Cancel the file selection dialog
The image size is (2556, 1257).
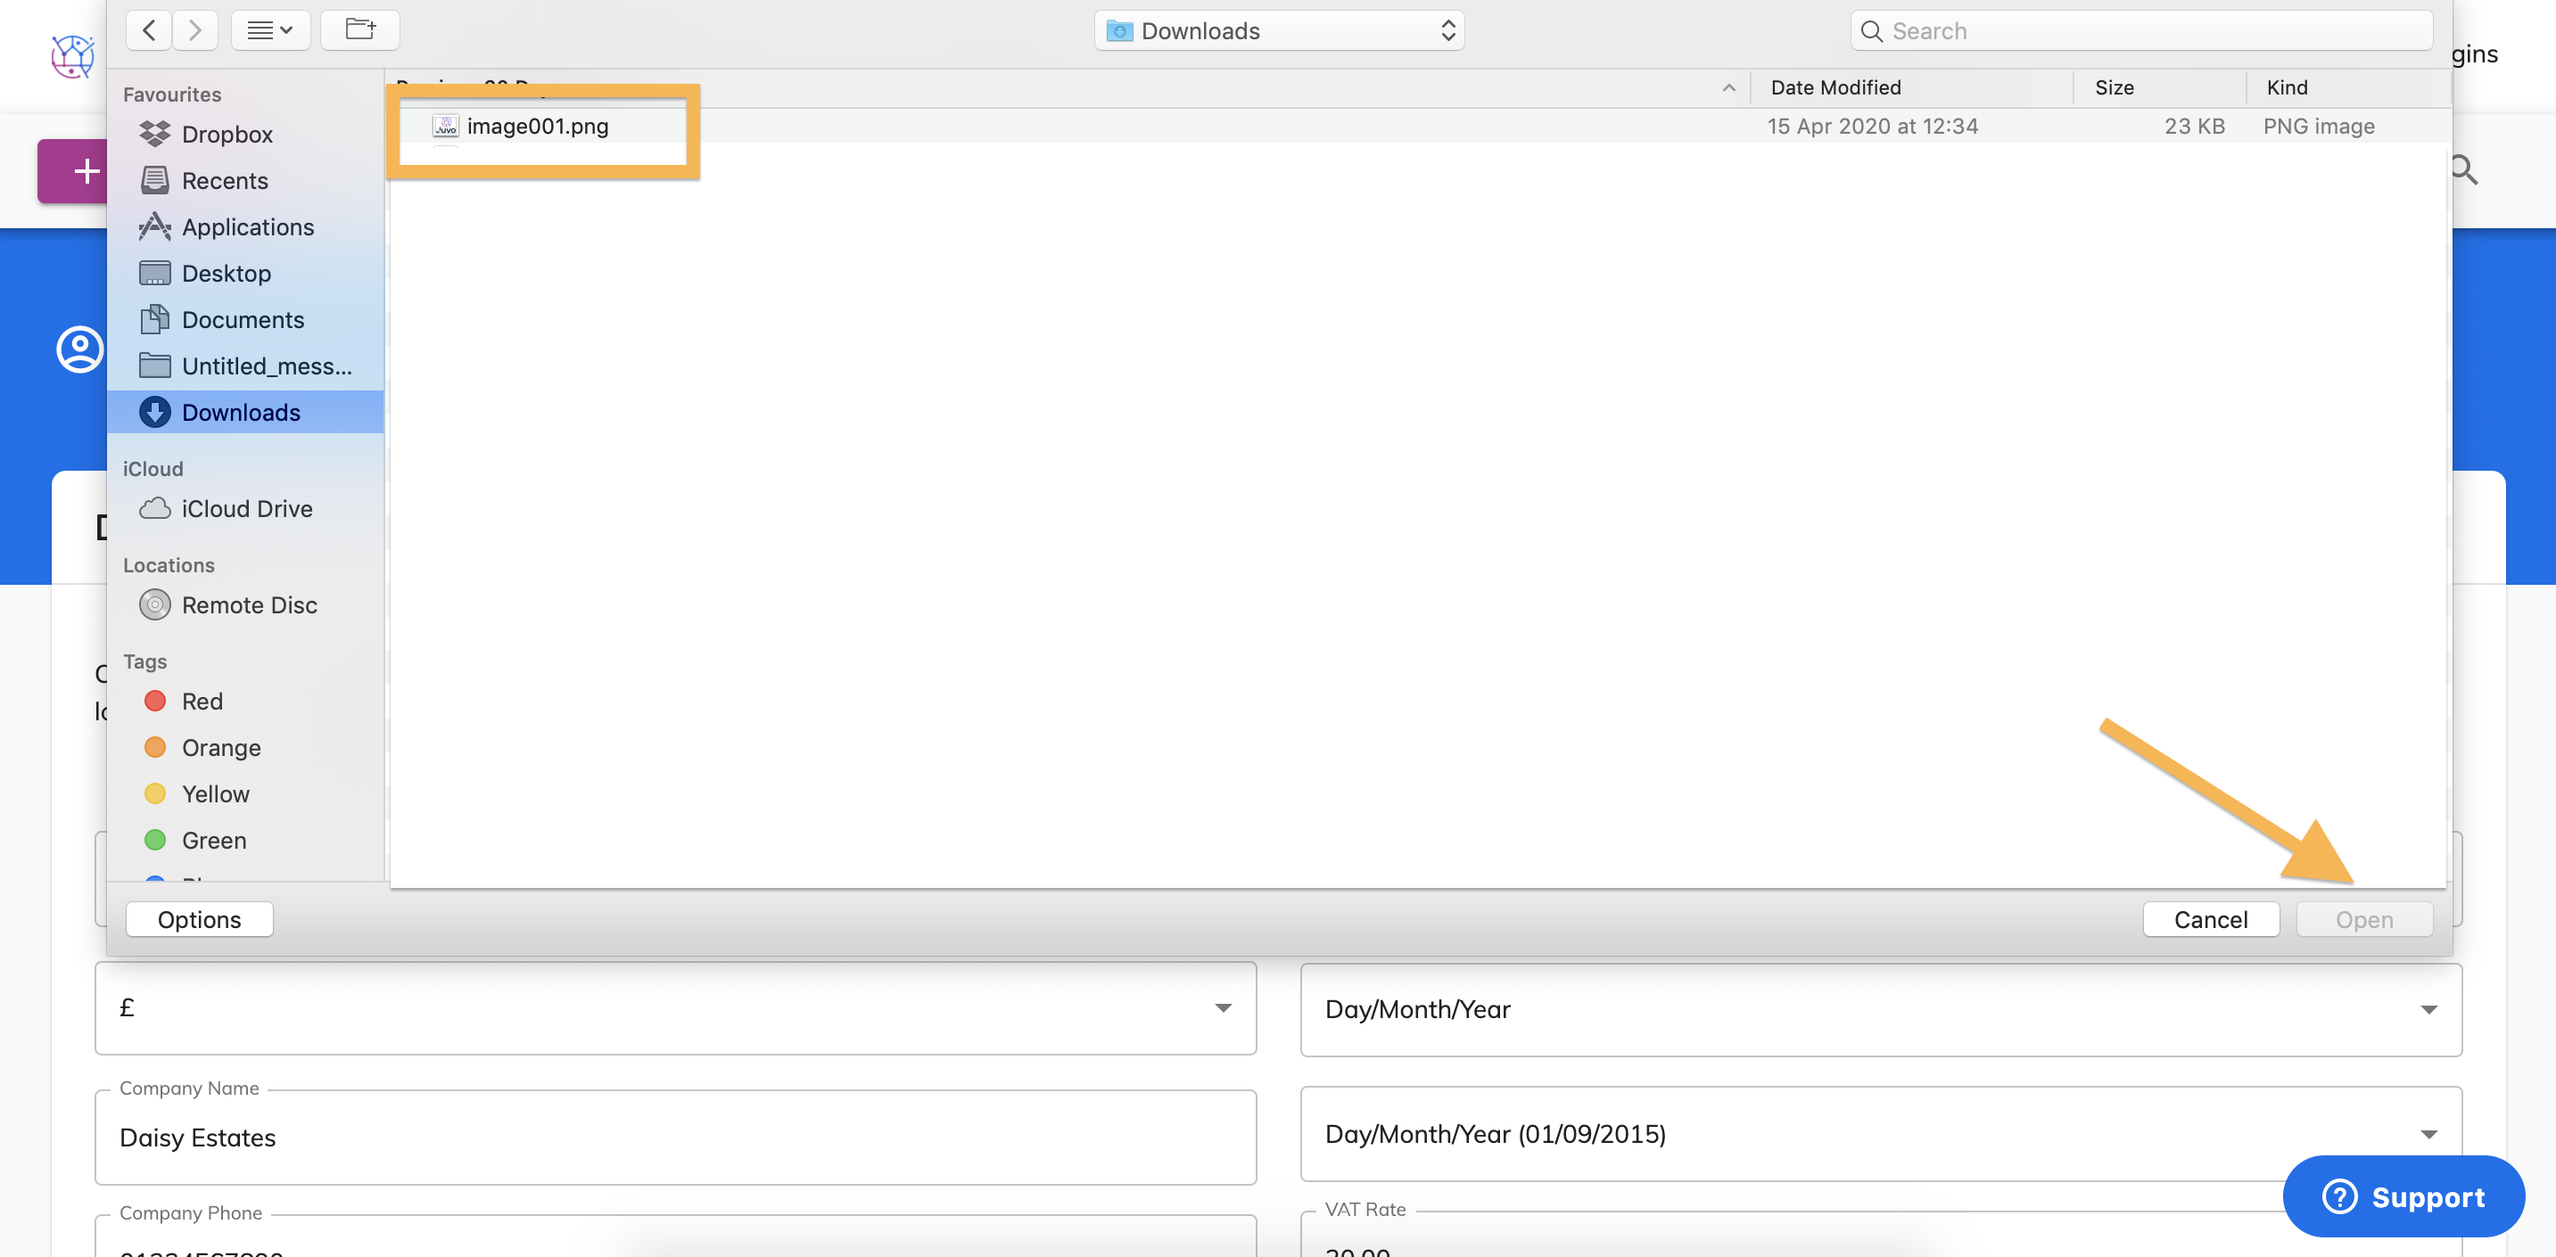[x=2211, y=919]
